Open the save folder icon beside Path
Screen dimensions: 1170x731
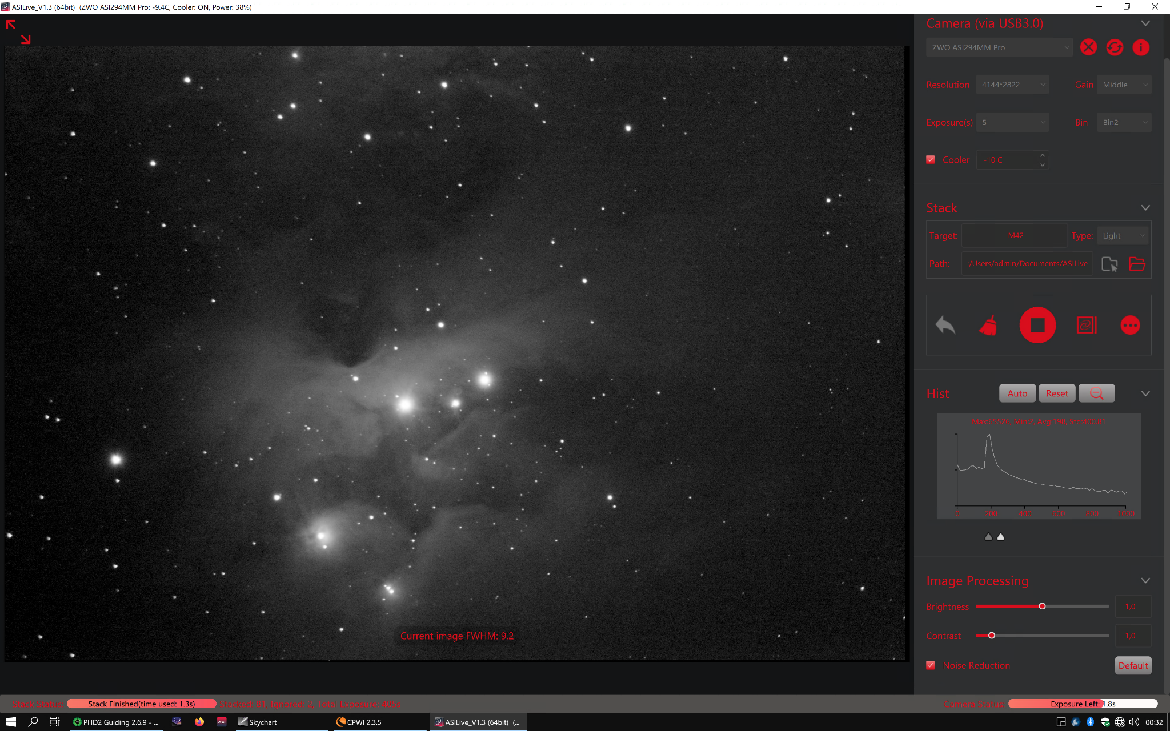tap(1137, 264)
